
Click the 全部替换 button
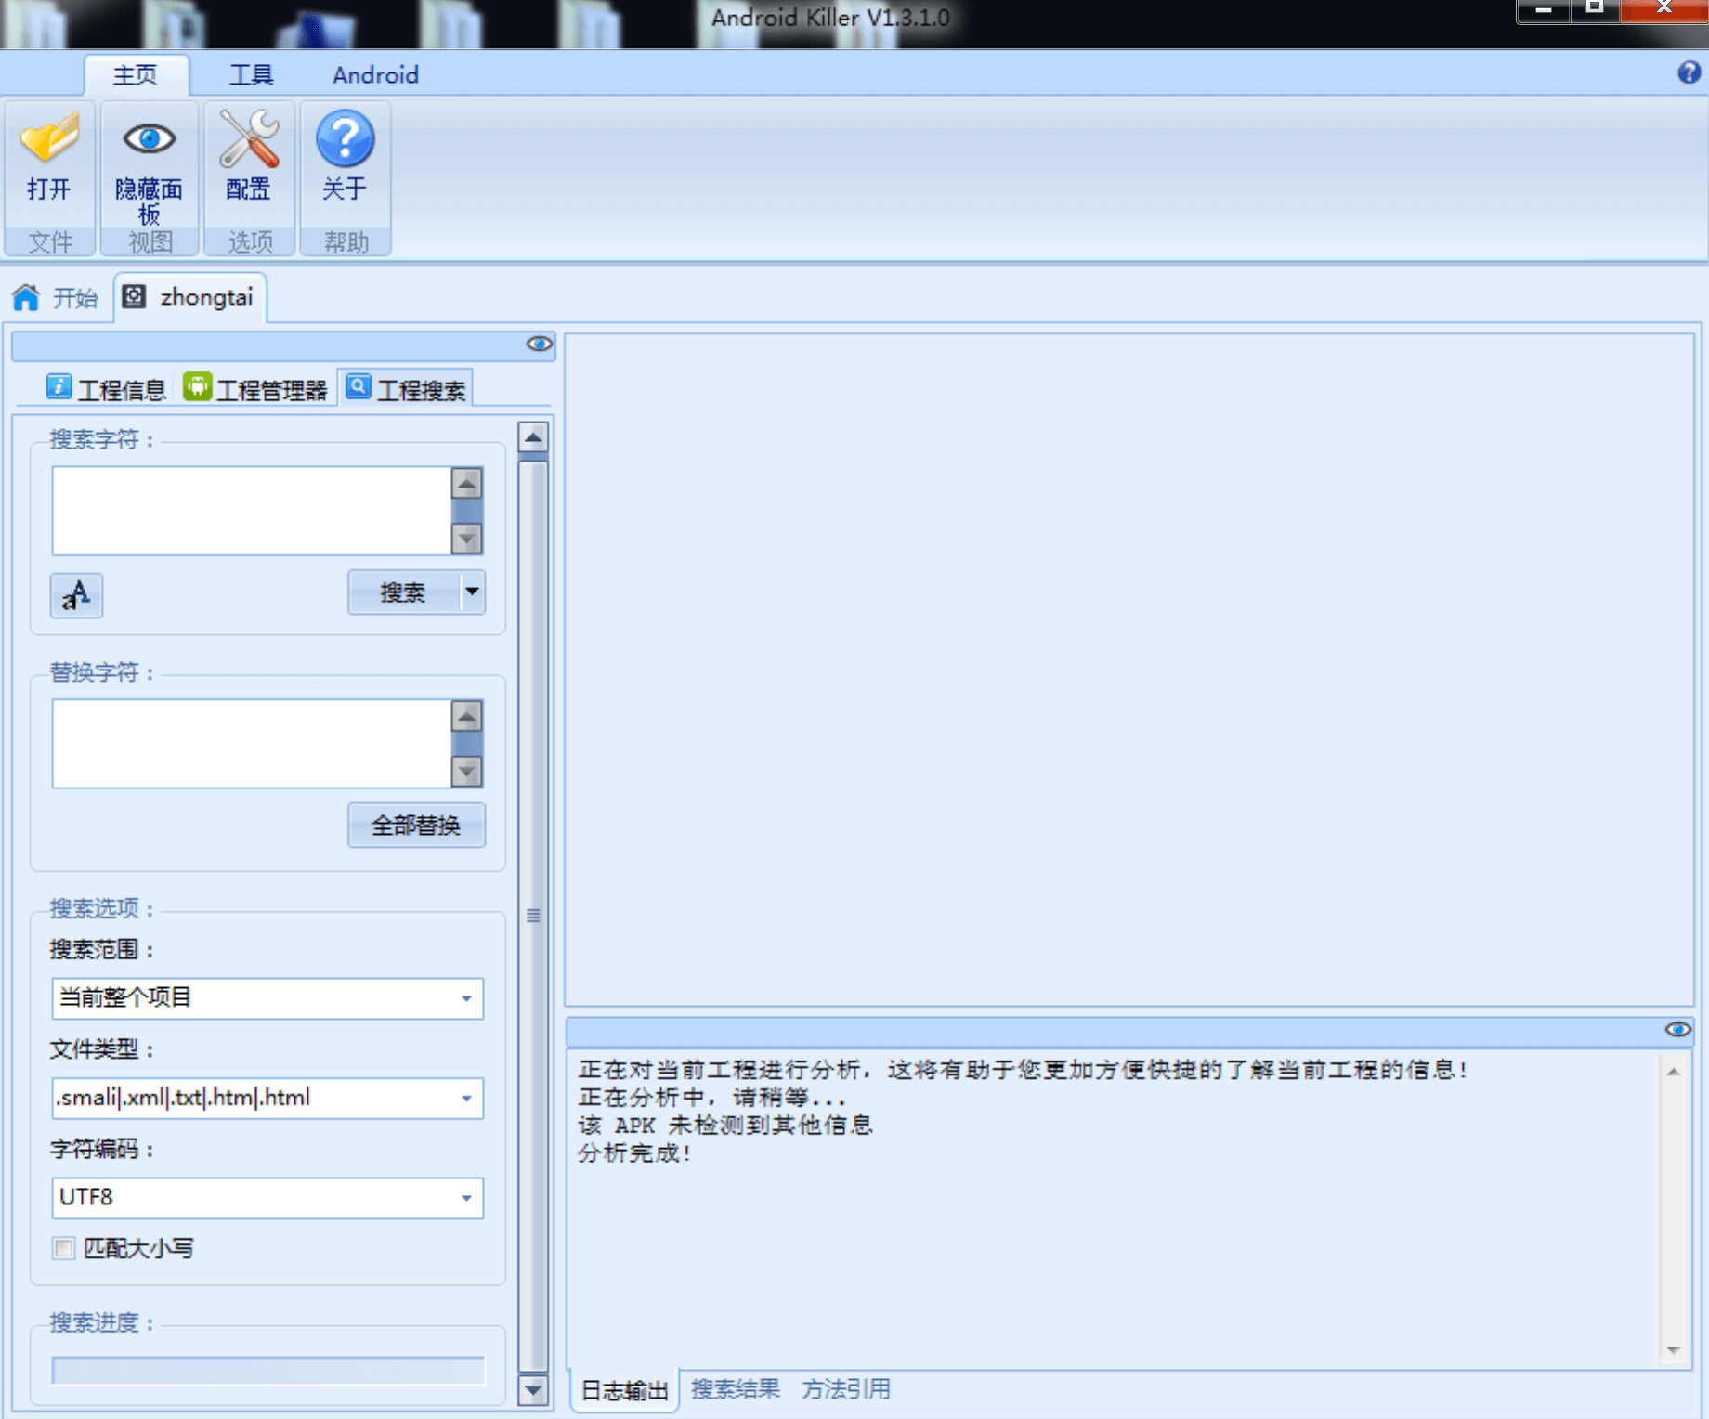click(416, 825)
